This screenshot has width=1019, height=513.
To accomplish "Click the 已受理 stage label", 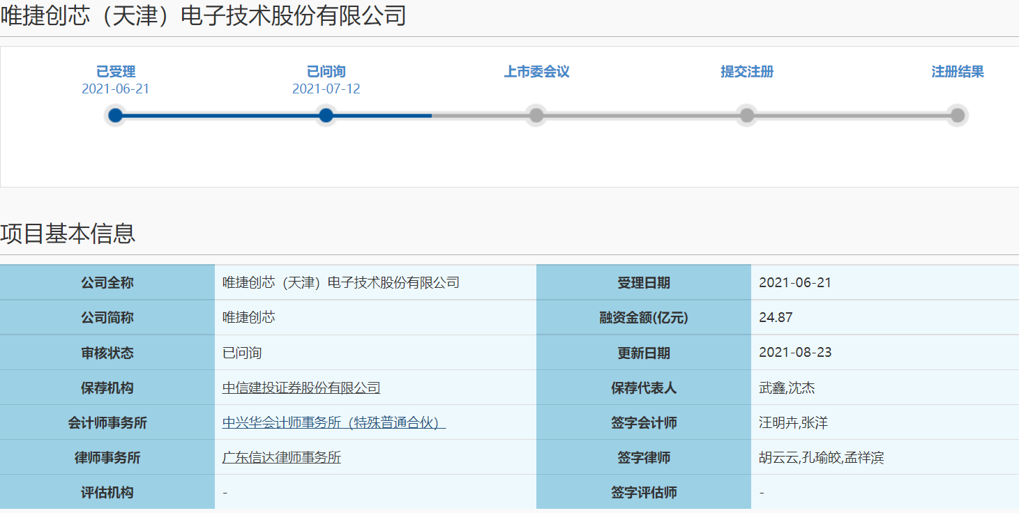I will pos(116,72).
